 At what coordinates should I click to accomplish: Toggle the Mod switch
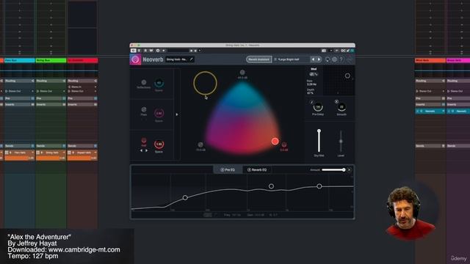pos(314,74)
